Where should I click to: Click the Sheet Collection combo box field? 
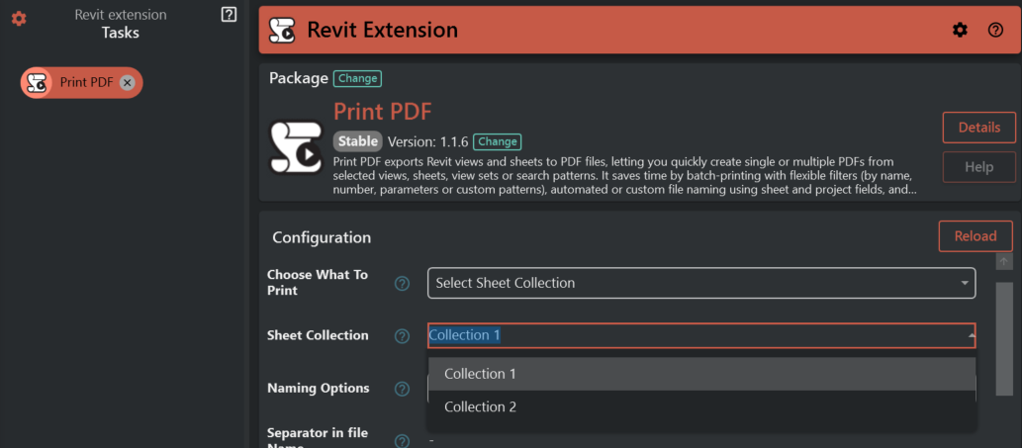click(x=693, y=335)
